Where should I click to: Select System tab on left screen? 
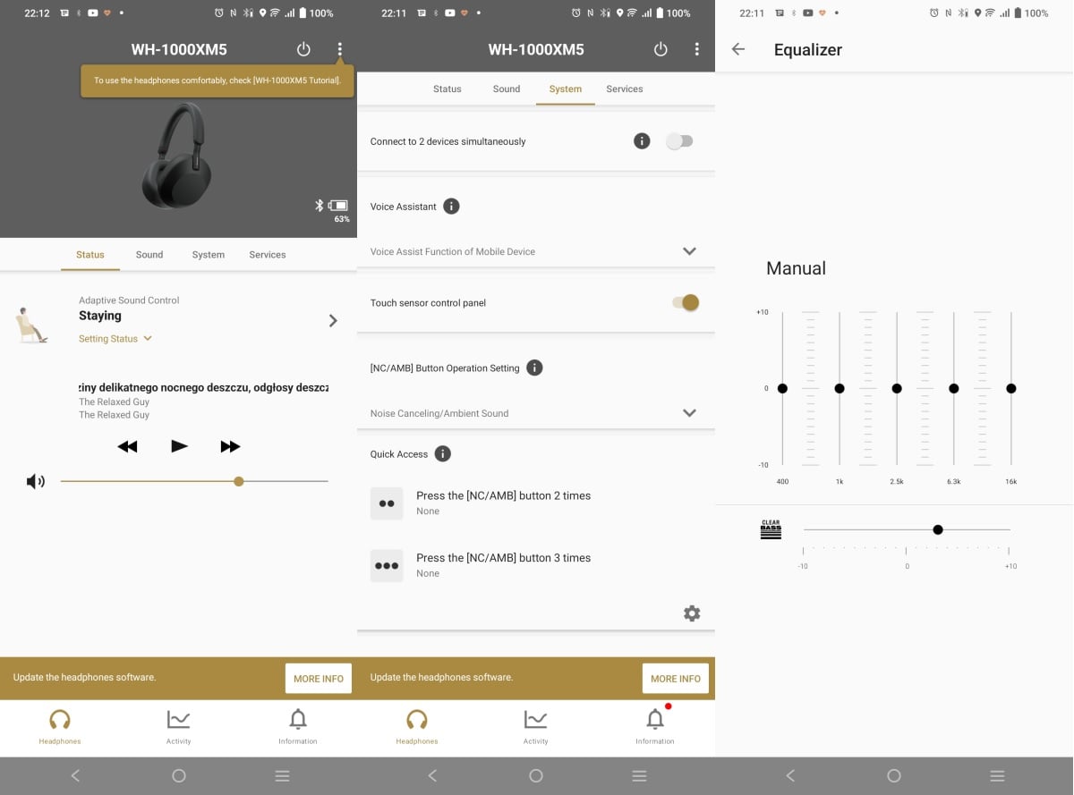point(209,255)
